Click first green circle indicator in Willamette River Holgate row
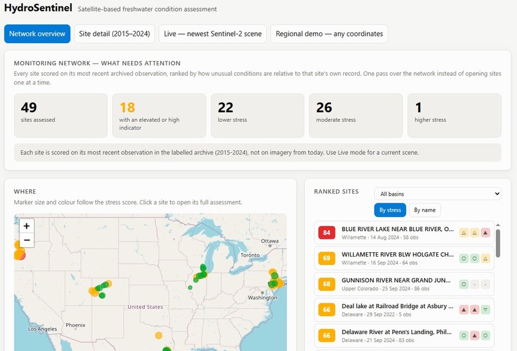The height and width of the screenshot is (351, 517). tap(464, 259)
